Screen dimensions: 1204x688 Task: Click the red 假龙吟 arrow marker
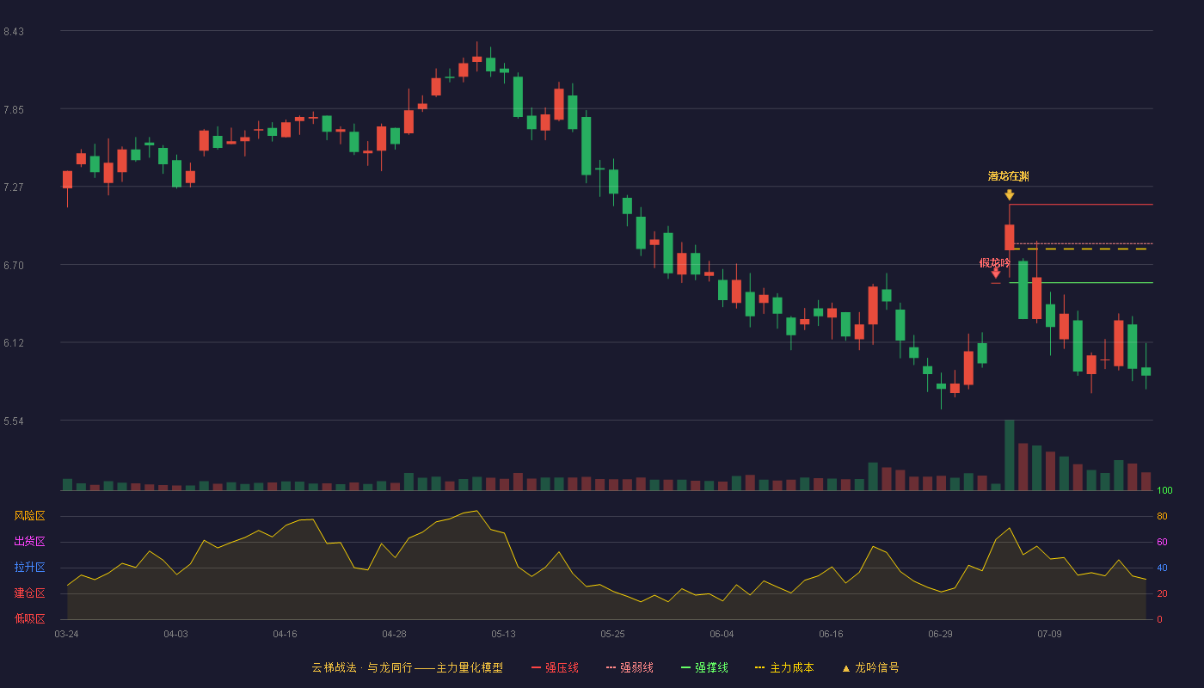(x=995, y=273)
